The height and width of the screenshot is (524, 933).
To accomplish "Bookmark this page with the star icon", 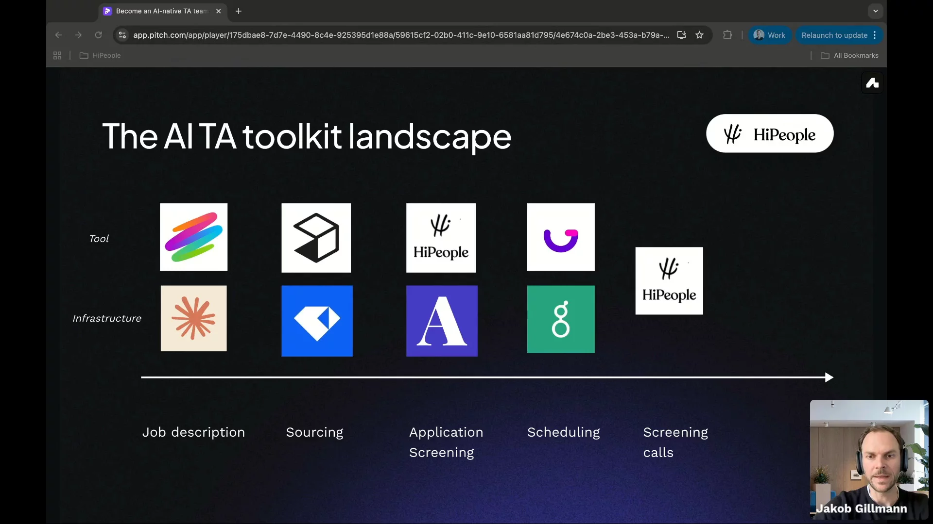I will click(699, 35).
